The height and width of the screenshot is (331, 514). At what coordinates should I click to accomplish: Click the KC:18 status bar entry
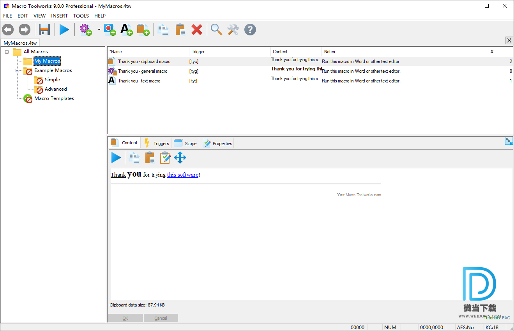[x=492, y=327]
